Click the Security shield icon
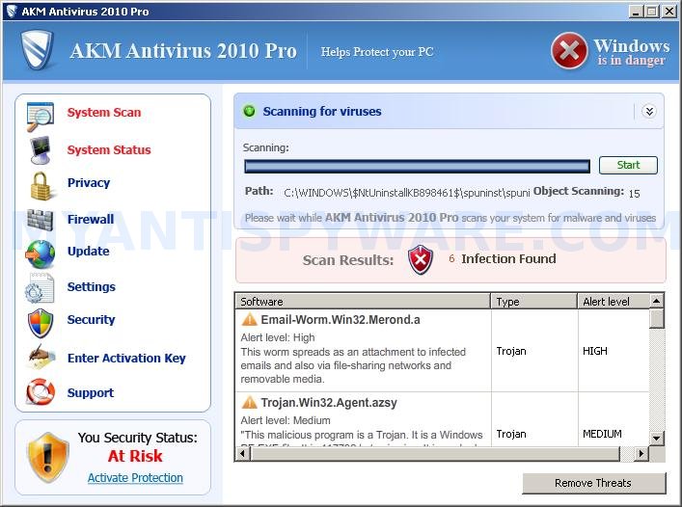The width and height of the screenshot is (682, 507). 41,323
